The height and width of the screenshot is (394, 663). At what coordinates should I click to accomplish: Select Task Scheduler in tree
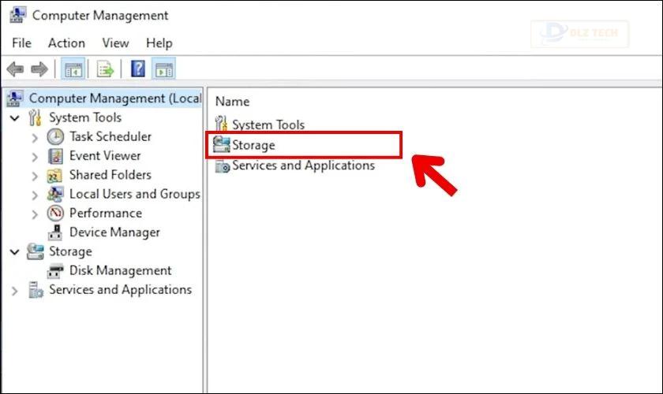(x=110, y=136)
